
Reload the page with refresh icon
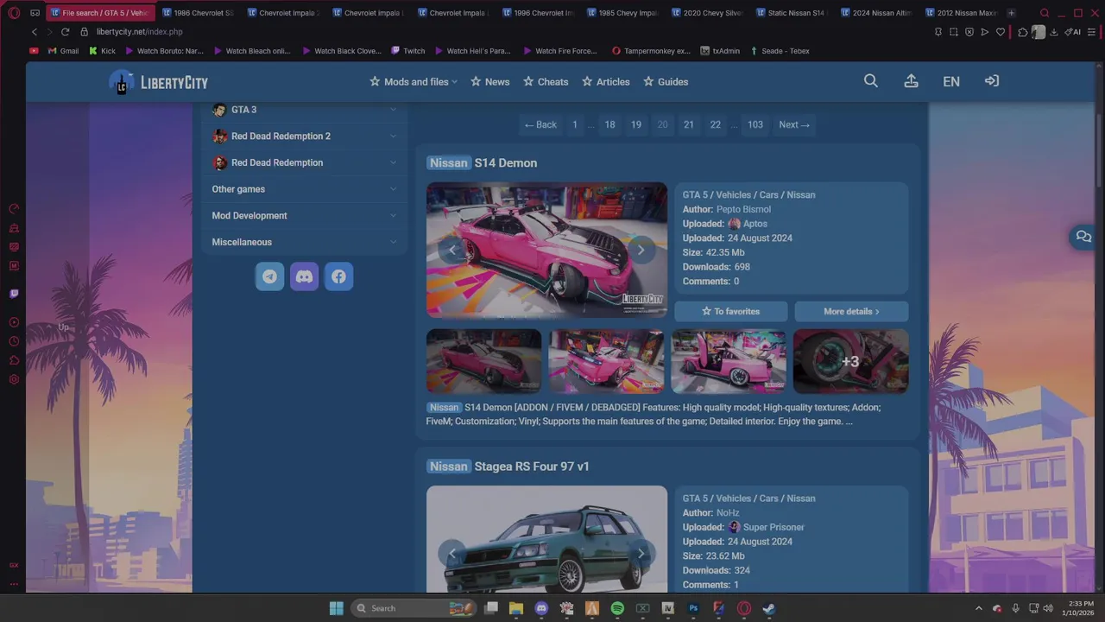[65, 32]
